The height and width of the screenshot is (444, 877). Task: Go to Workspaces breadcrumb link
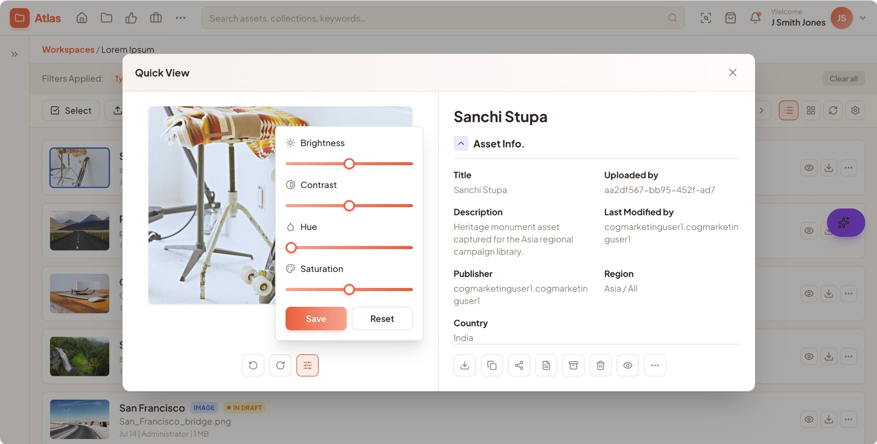click(x=68, y=49)
